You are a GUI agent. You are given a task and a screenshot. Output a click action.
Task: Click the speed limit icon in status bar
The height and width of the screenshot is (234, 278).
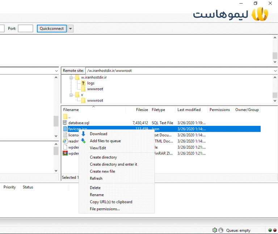point(221,230)
